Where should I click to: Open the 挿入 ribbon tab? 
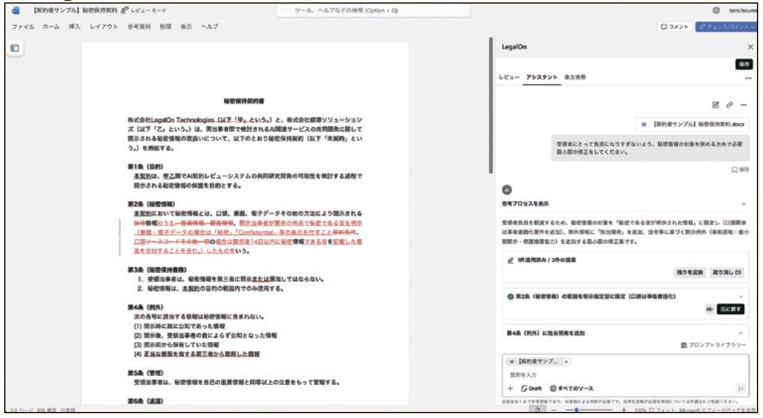74,27
